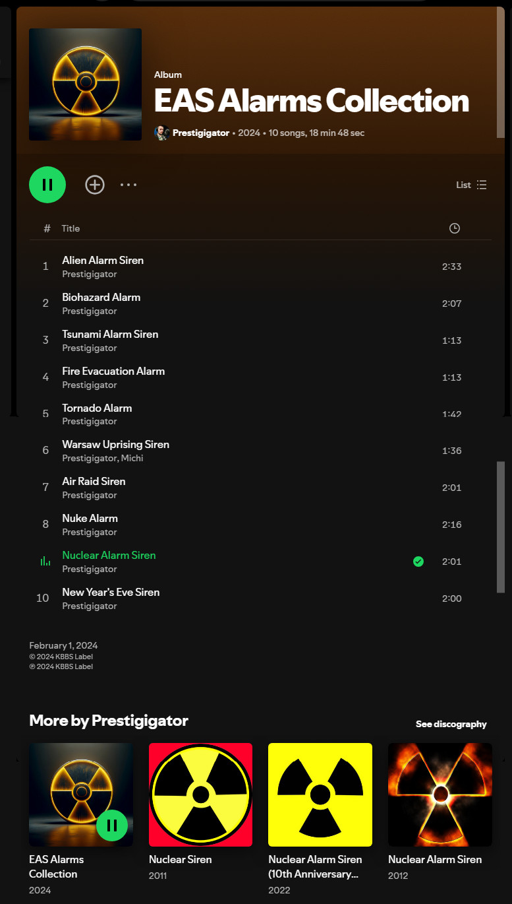Open Nuclear Alarm Siren 10th Anniversary album cover

coord(320,794)
